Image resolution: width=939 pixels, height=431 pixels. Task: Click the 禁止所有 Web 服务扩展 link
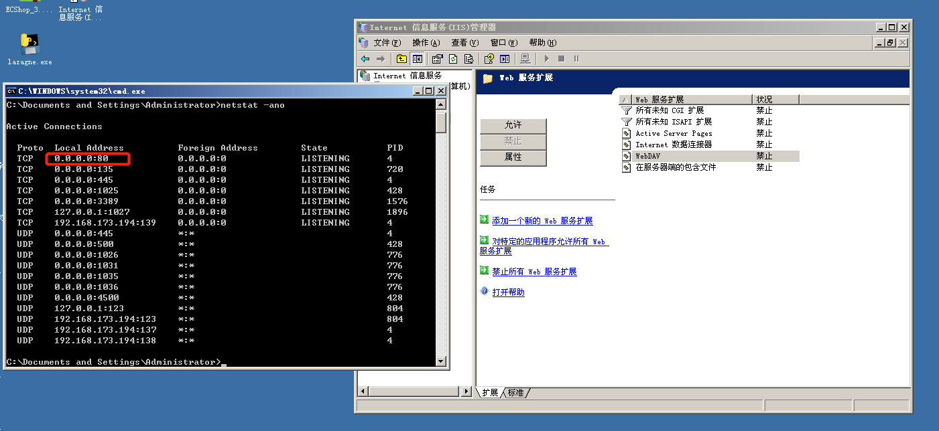[x=534, y=272]
